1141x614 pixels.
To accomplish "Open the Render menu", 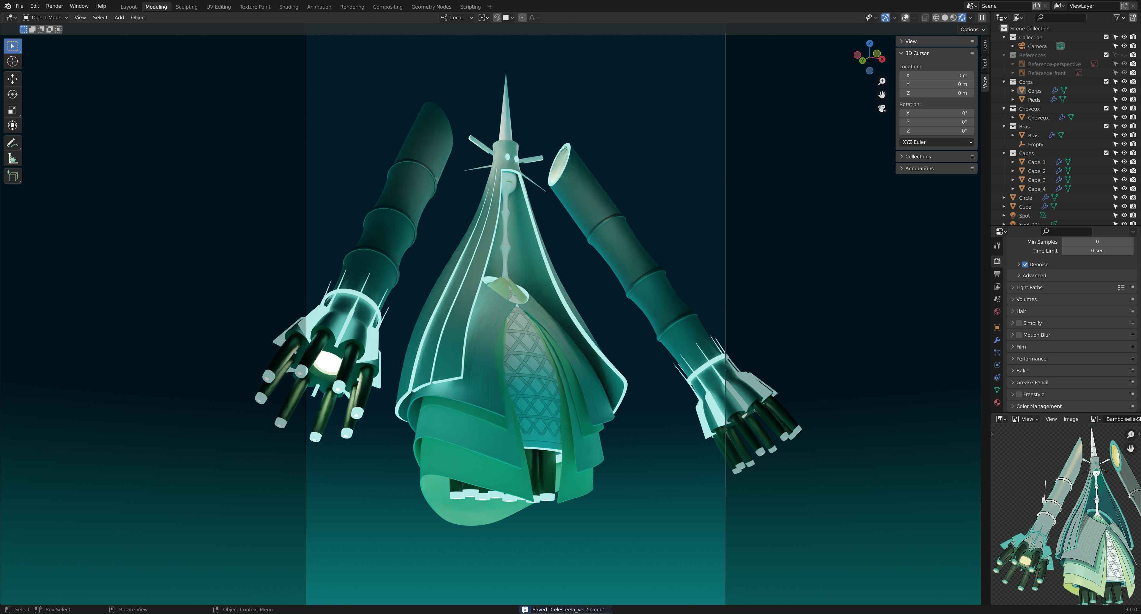I will click(x=54, y=6).
